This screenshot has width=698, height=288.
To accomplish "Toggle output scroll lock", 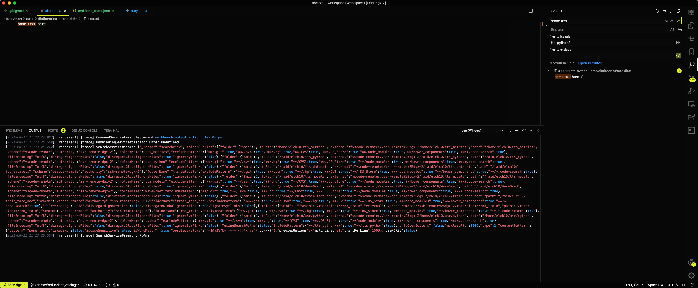I will click(517, 131).
